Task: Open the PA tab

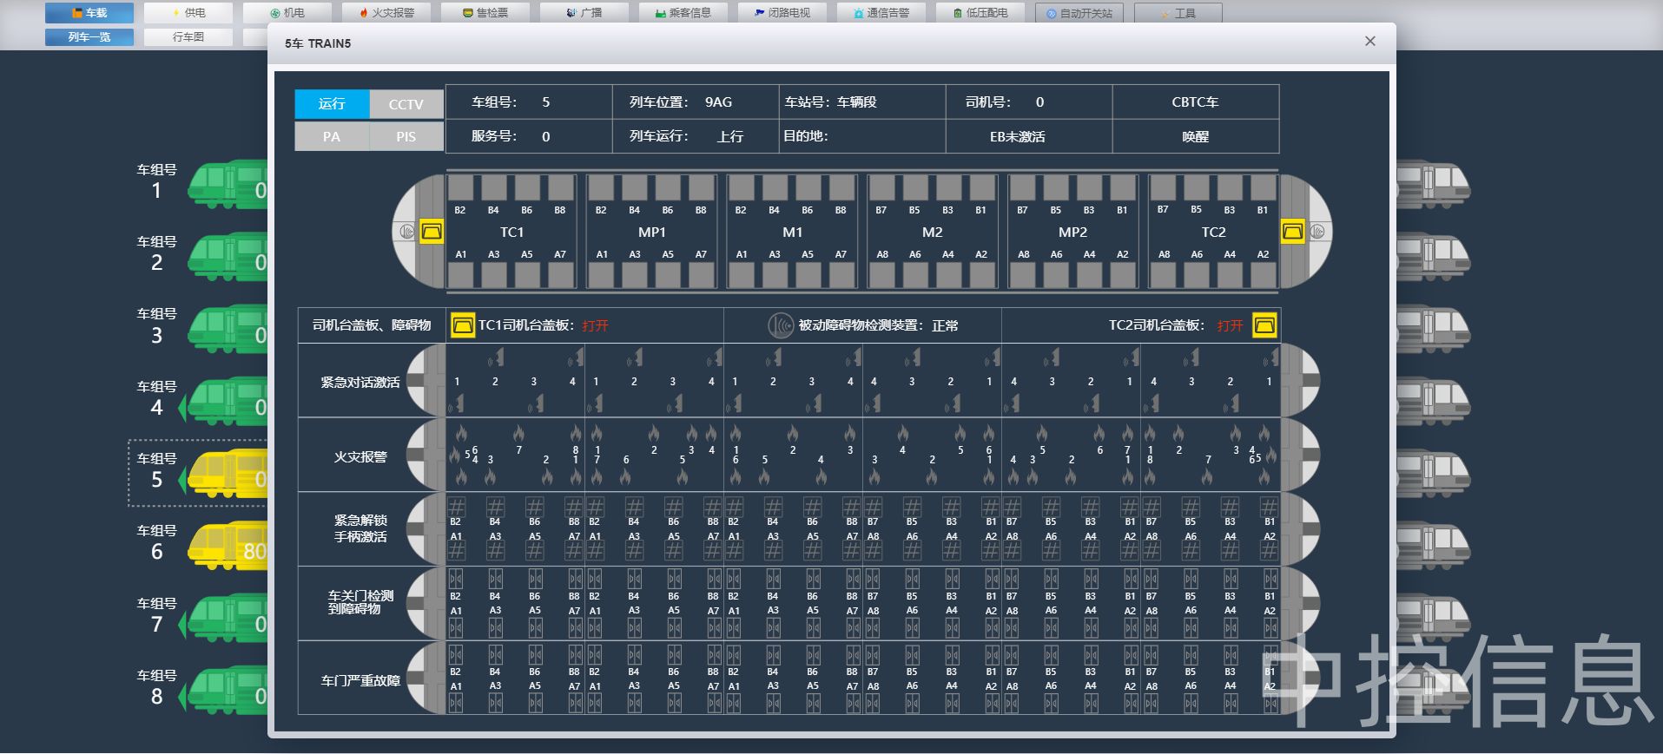Action: click(x=332, y=137)
